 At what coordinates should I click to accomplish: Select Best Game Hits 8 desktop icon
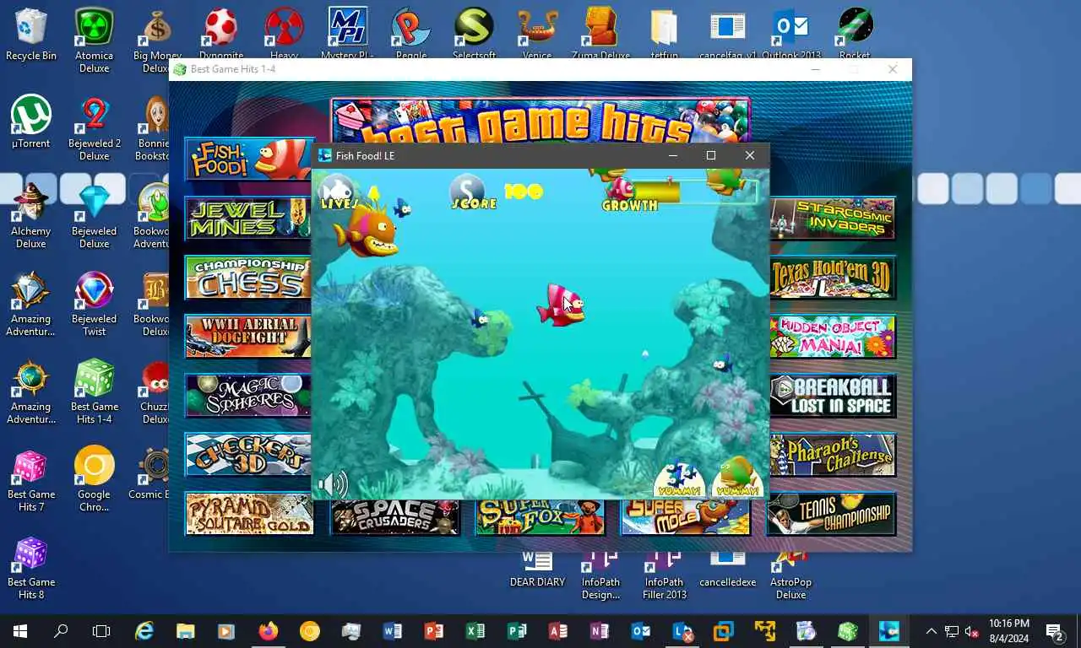(x=31, y=566)
